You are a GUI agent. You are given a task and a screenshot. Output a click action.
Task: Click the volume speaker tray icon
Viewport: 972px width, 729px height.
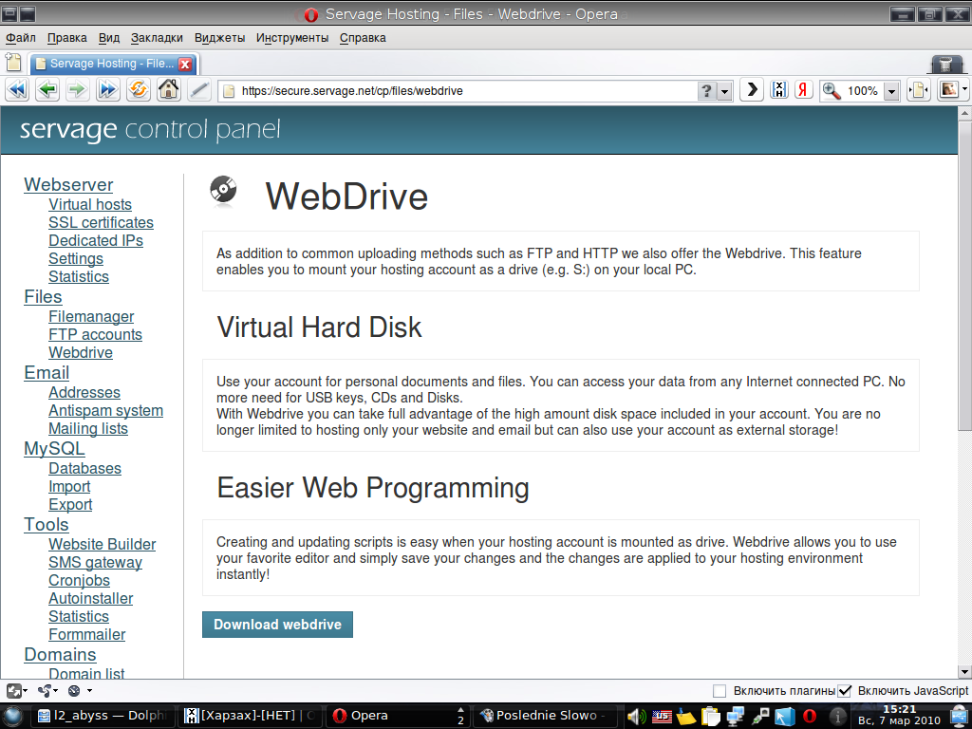tap(637, 716)
